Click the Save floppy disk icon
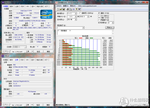 point(63,9)
